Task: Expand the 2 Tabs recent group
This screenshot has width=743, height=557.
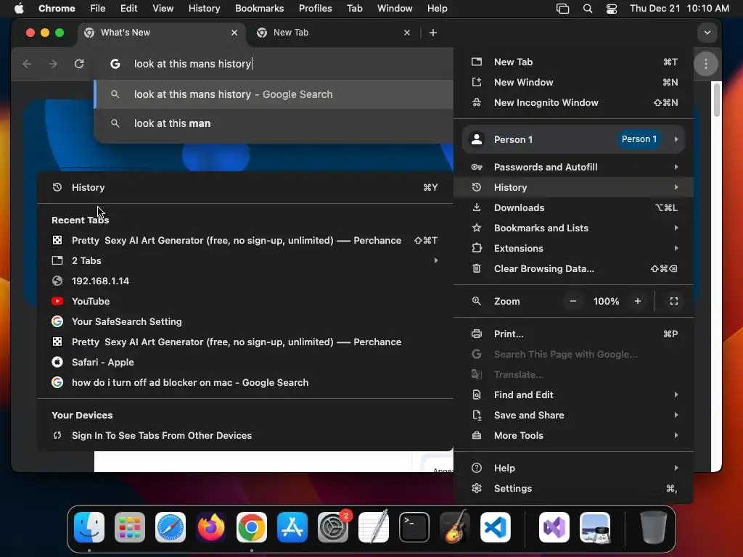Action: [x=245, y=261]
